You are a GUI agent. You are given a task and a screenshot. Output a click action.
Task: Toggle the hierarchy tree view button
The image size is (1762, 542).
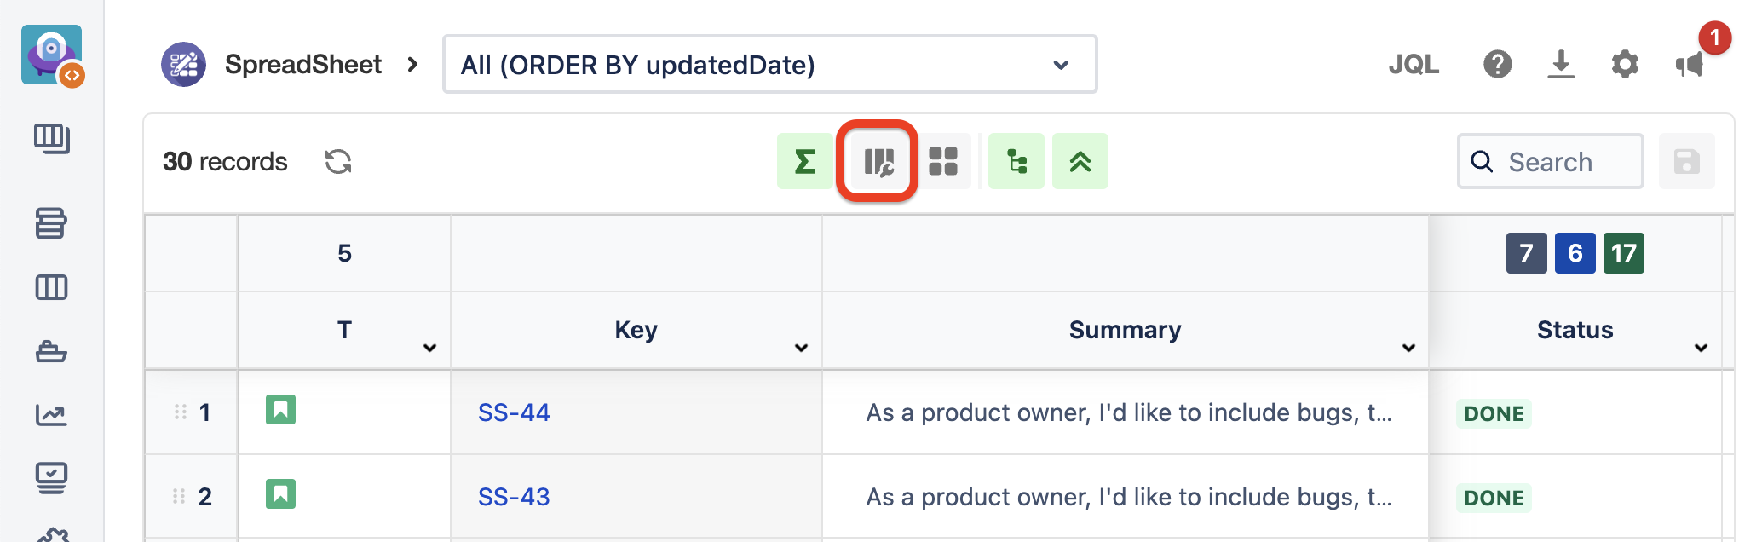coord(1016,161)
